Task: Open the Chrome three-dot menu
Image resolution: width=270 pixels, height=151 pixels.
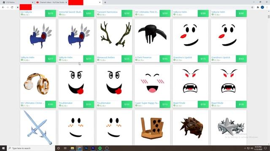Action: coord(267,8)
